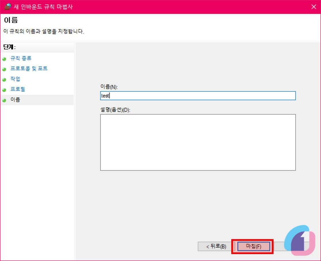Select the 작업 step in sidebar
The image size is (321, 261).
coord(15,79)
